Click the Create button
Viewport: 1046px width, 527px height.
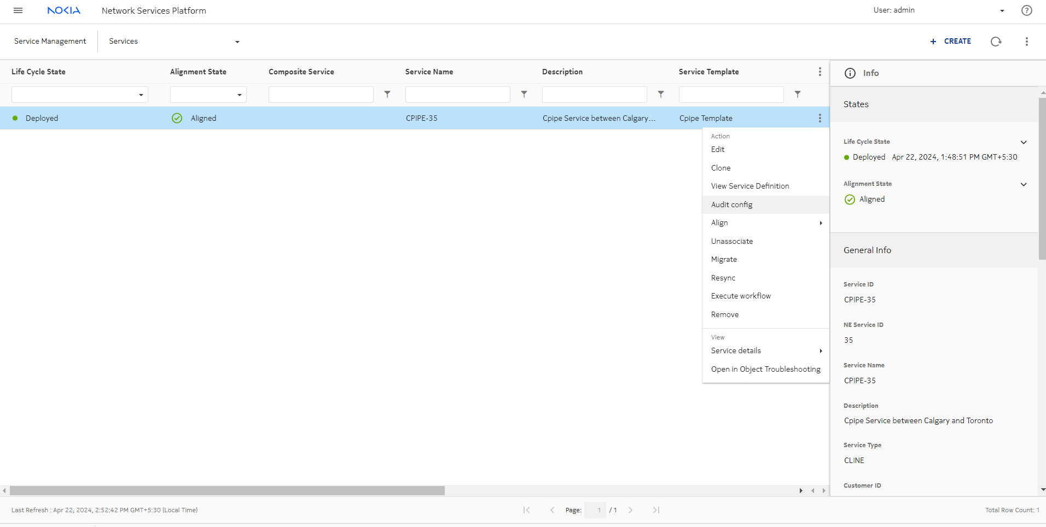pos(951,42)
